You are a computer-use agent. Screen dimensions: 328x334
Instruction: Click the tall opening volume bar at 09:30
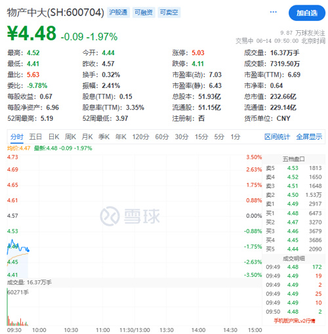tap(8, 307)
